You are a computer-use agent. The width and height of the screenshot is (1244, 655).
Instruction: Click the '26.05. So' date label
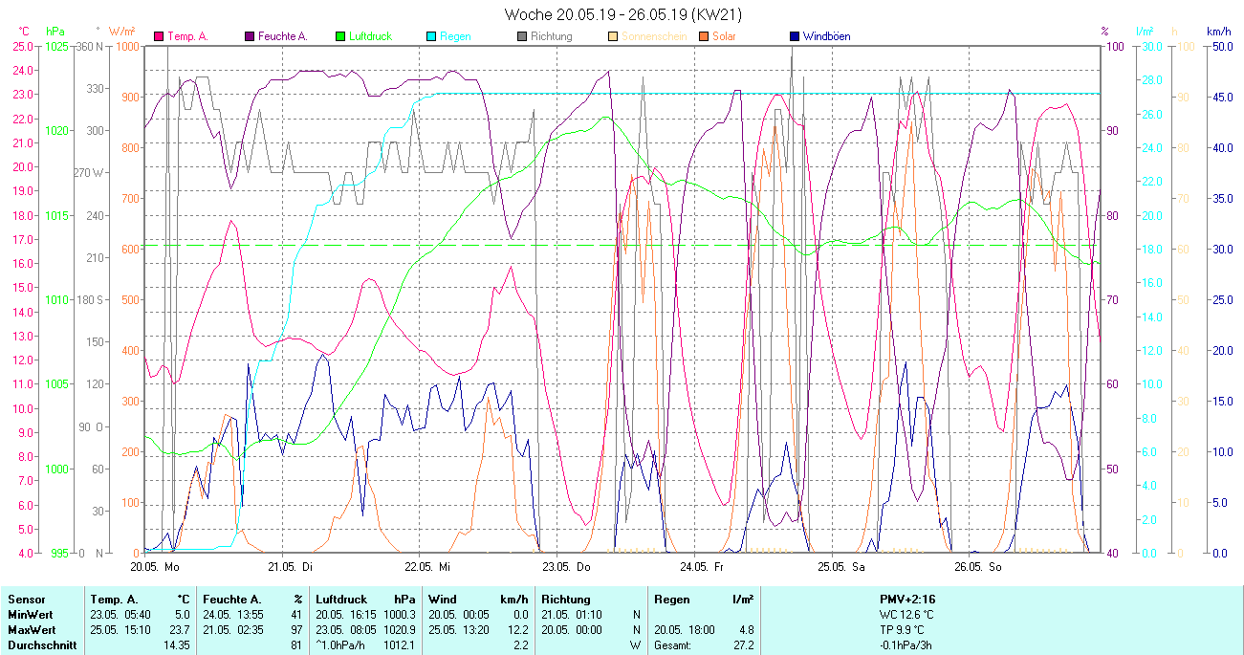click(977, 566)
